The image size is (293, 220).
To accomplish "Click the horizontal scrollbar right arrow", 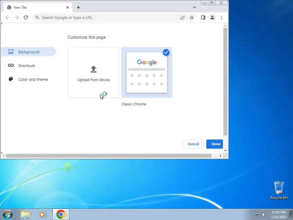I will point(221,156).
